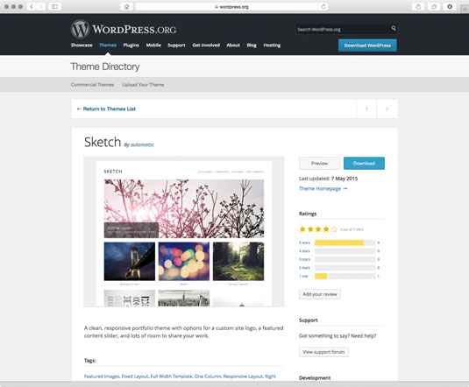Screen dimensions: 469x387
Task: Click the 1 star rating bar
Action: (x=345, y=276)
